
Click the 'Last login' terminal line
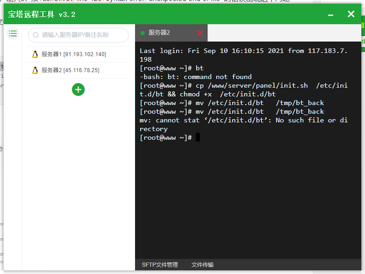click(x=244, y=51)
